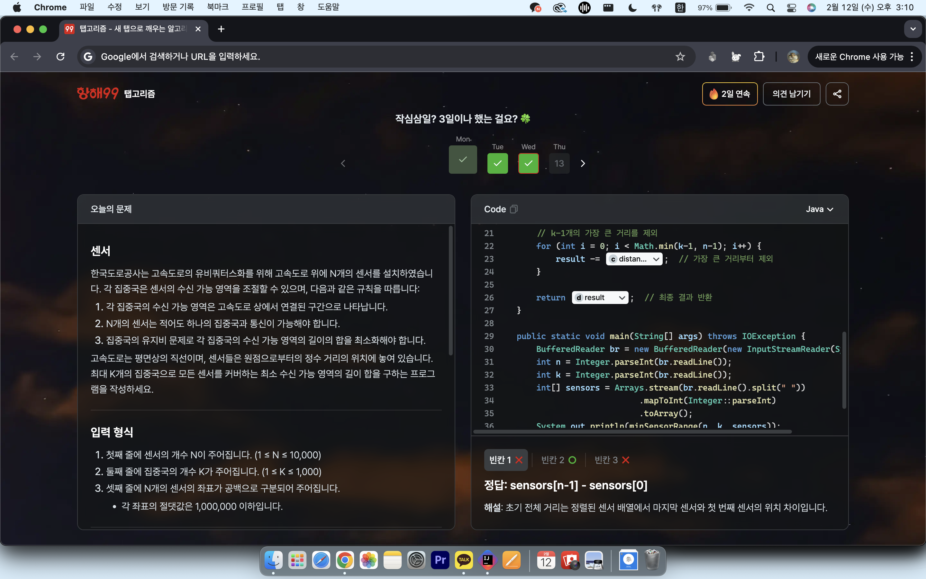Select the Wednesday checked day box
Screen dimensions: 926x579
(x=529, y=163)
